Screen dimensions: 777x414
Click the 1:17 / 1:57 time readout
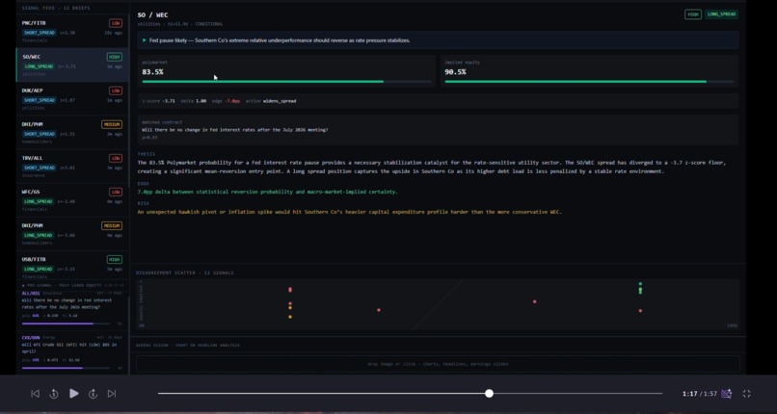(x=700, y=394)
